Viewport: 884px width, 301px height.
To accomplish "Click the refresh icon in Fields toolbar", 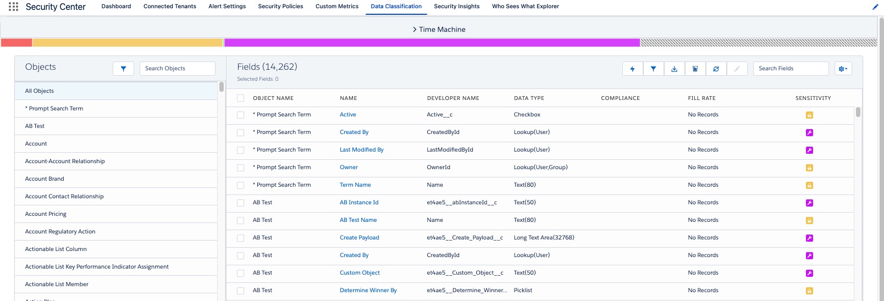I will pos(716,69).
